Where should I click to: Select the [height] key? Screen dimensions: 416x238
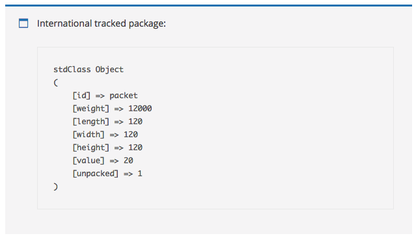[90, 148]
